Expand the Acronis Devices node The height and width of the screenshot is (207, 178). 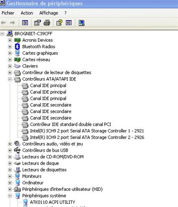pyautogui.click(x=10, y=40)
